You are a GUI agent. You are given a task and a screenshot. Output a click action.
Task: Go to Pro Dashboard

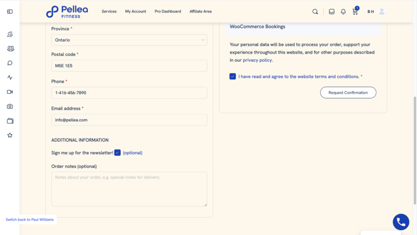(168, 11)
